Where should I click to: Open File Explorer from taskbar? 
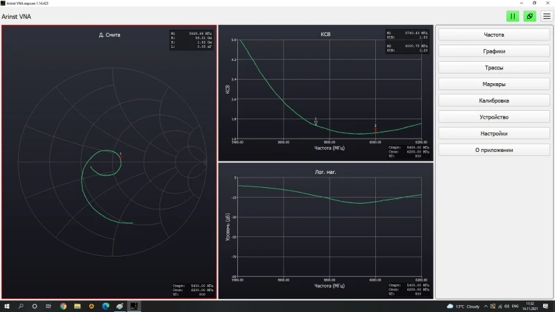[77, 306]
